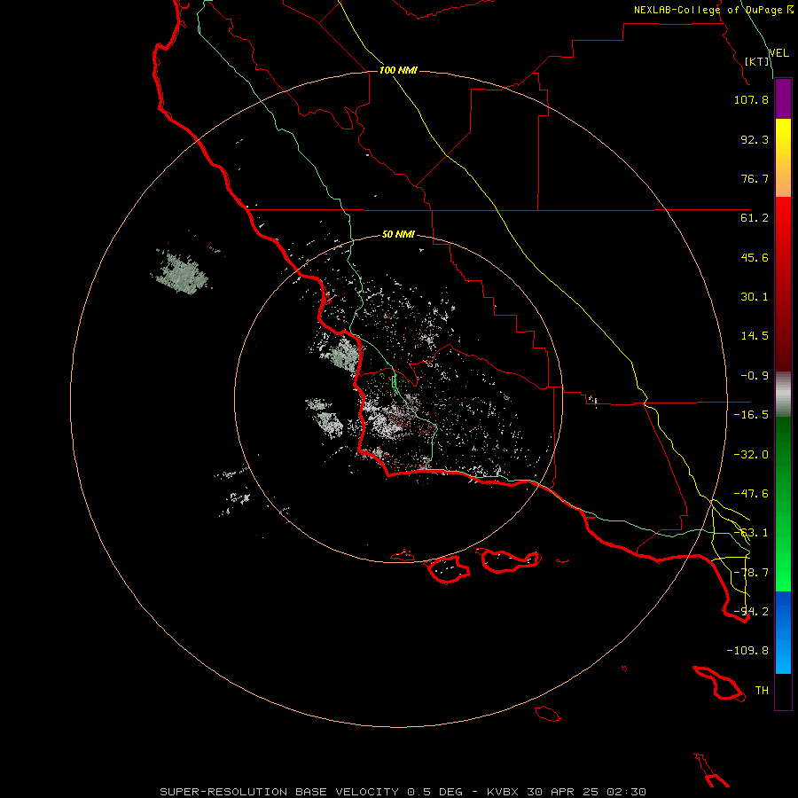This screenshot has width=798, height=798.
Task: Select the 92.3 value on the velocity scale
Action: pos(755,139)
